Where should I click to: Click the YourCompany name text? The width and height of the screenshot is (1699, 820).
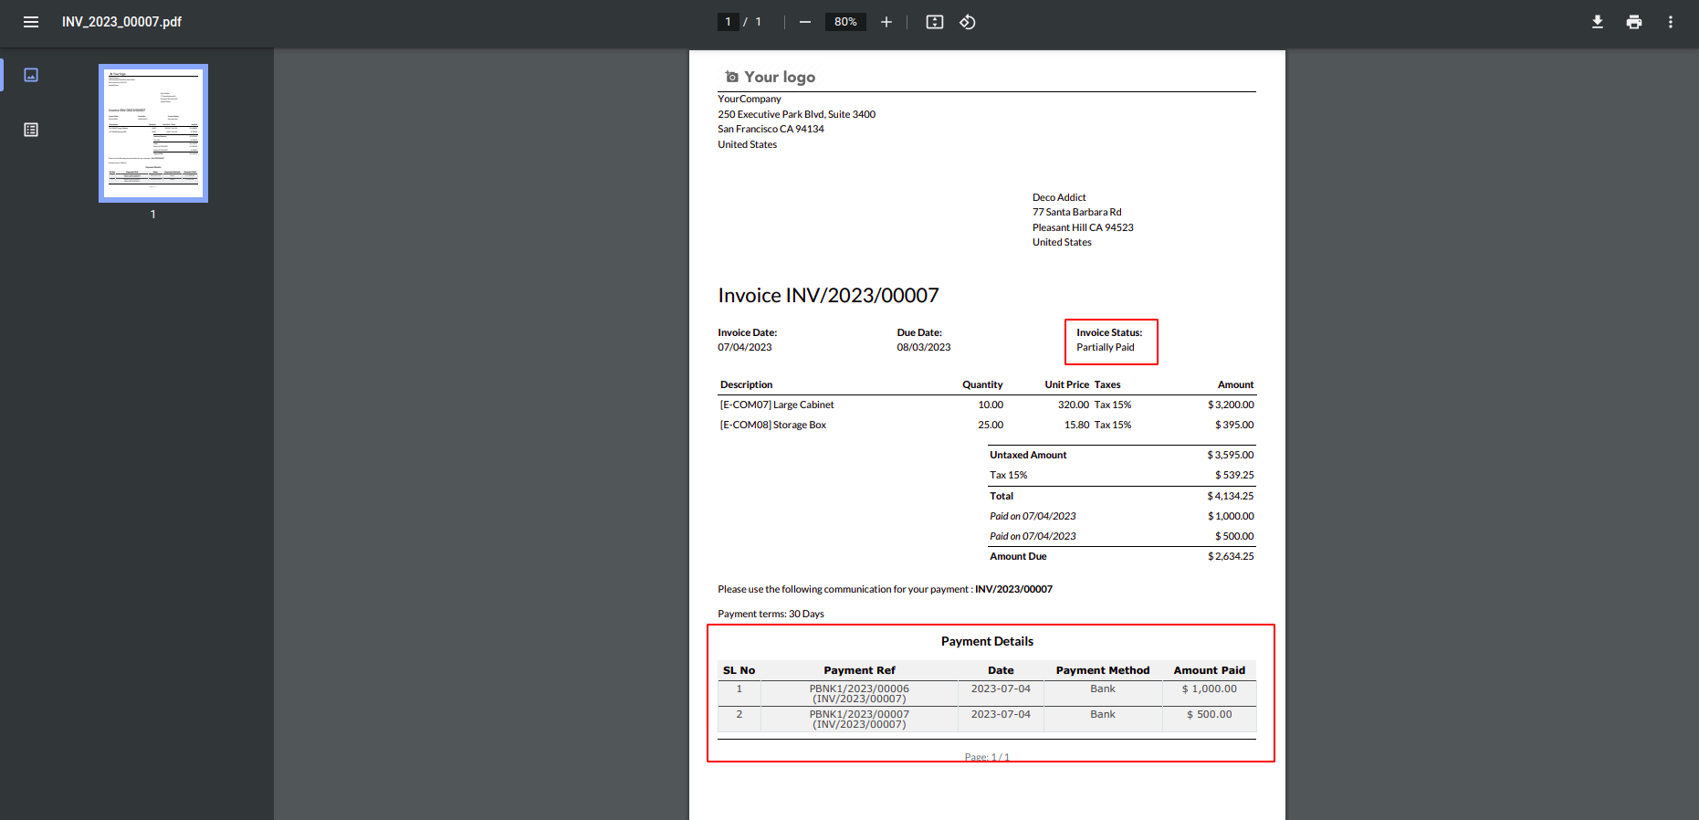pyautogui.click(x=750, y=100)
